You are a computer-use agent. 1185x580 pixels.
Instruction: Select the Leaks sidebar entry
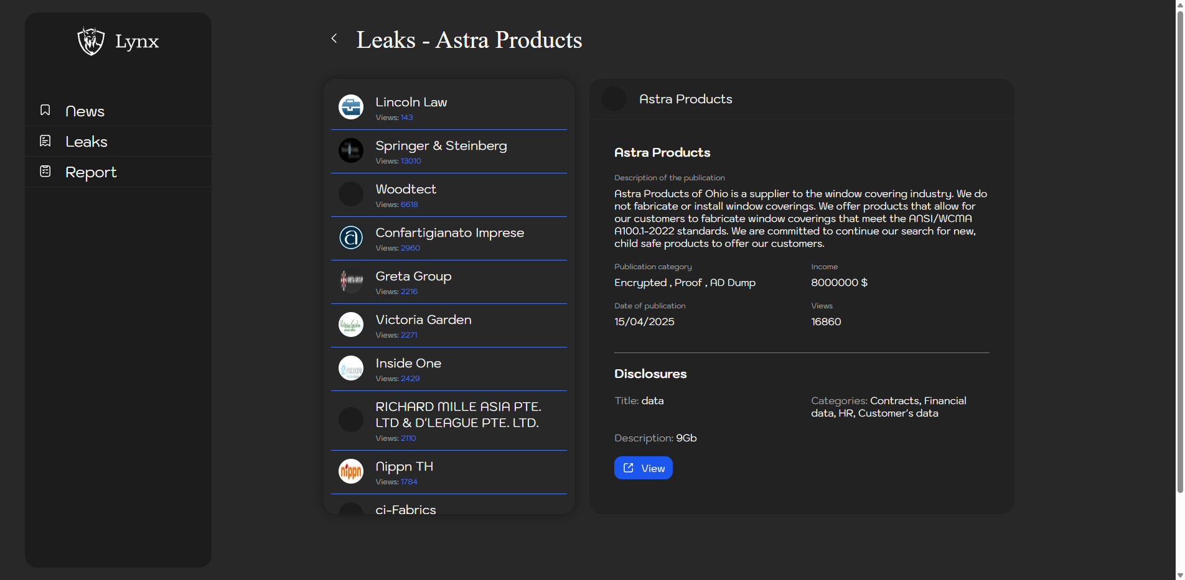click(x=87, y=142)
